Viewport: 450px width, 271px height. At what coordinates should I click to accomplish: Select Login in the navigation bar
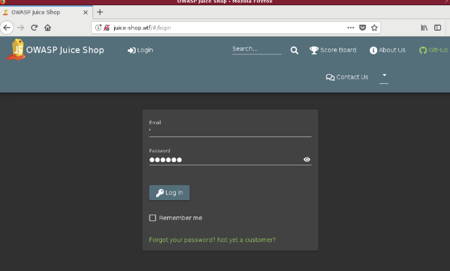tap(140, 51)
